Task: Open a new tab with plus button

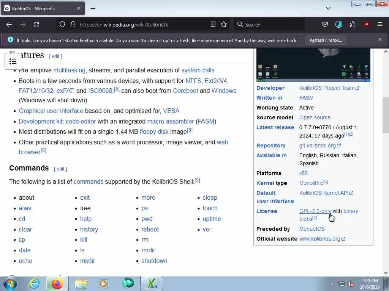Action: [x=93, y=9]
